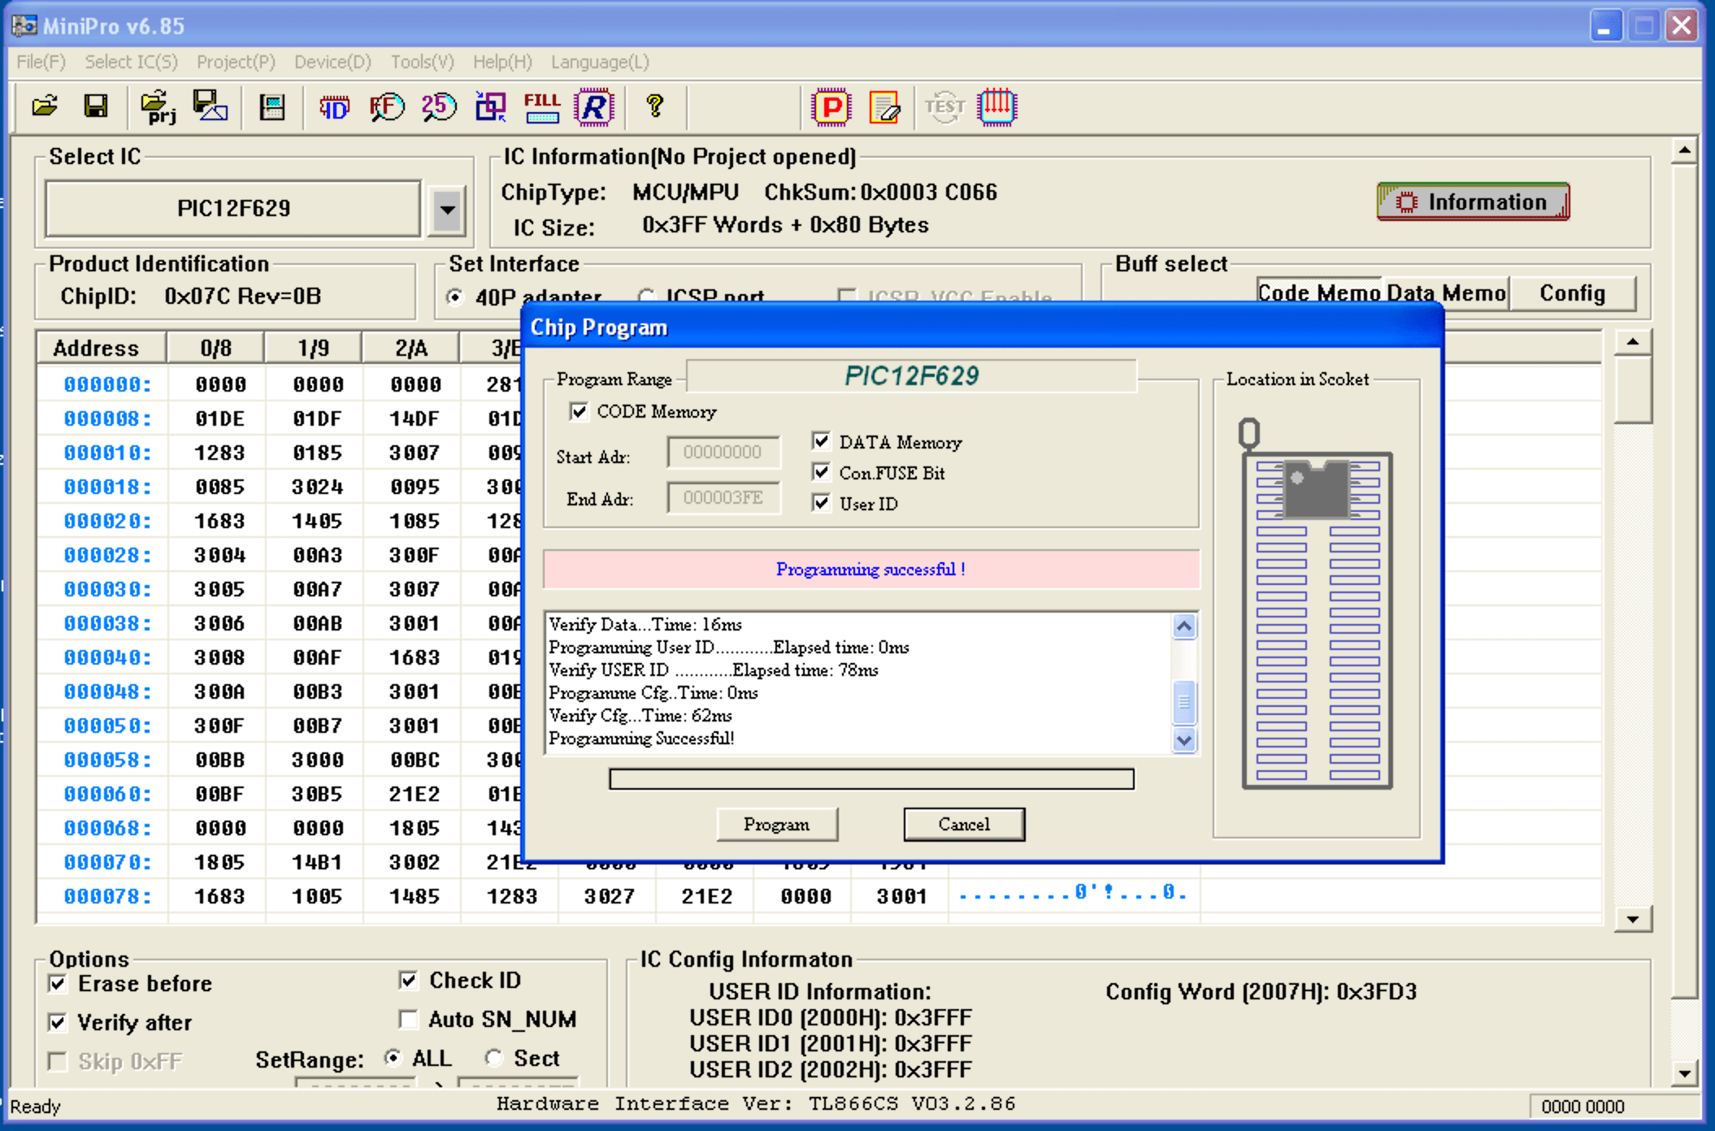Image resolution: width=1715 pixels, height=1131 pixels.
Task: Click the TEST toolbar icon
Action: [944, 106]
